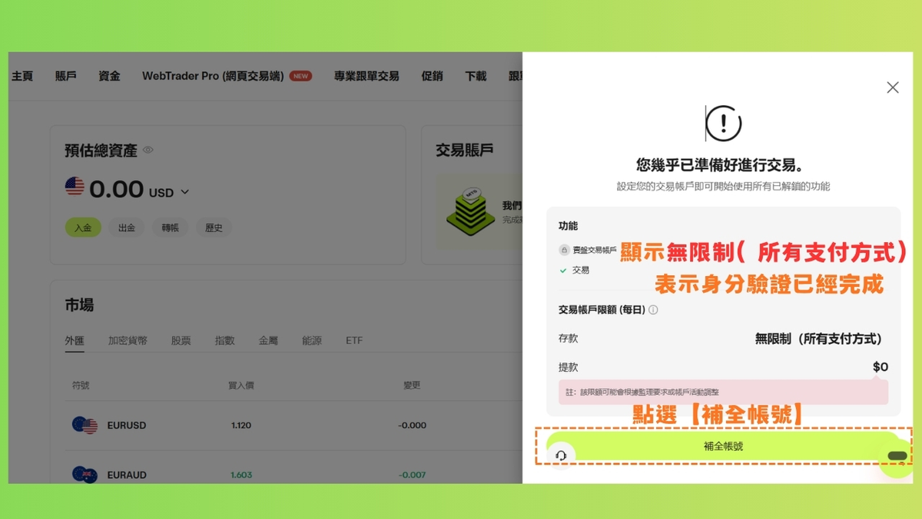Click the green stacked building account icon
This screenshot has height=519, width=922.
470,211
